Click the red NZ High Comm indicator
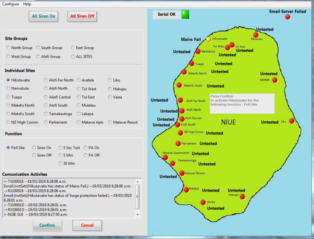 click(x=181, y=133)
